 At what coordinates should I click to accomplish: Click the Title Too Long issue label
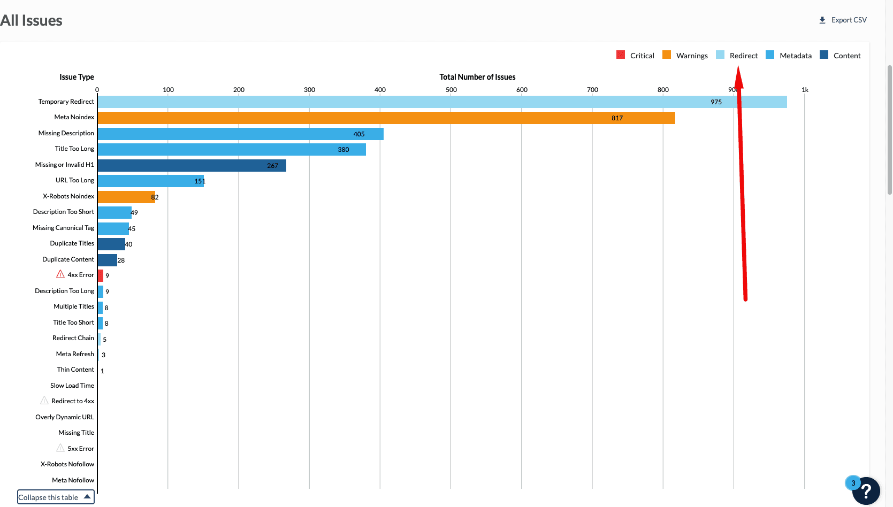[74, 149]
